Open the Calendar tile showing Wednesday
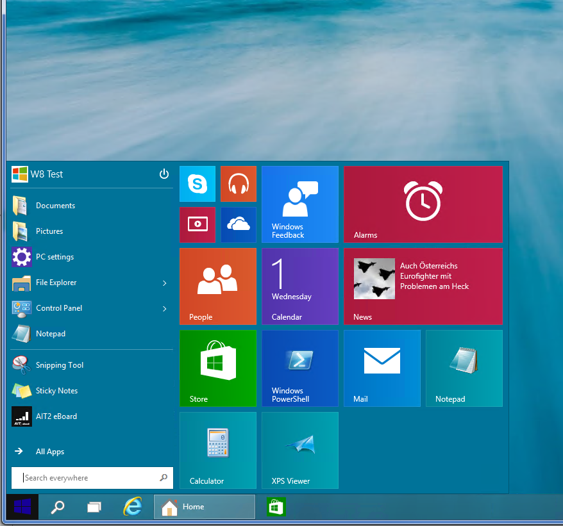Viewport: 563px width, 526px height. click(x=300, y=286)
